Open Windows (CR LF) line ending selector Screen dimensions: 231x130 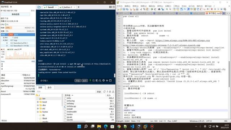click(197, 121)
